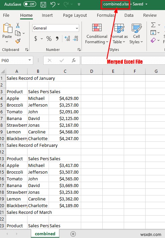165x238 pixels.
Task: Click previous sheet navigation arrow
Action: [x=7, y=234]
